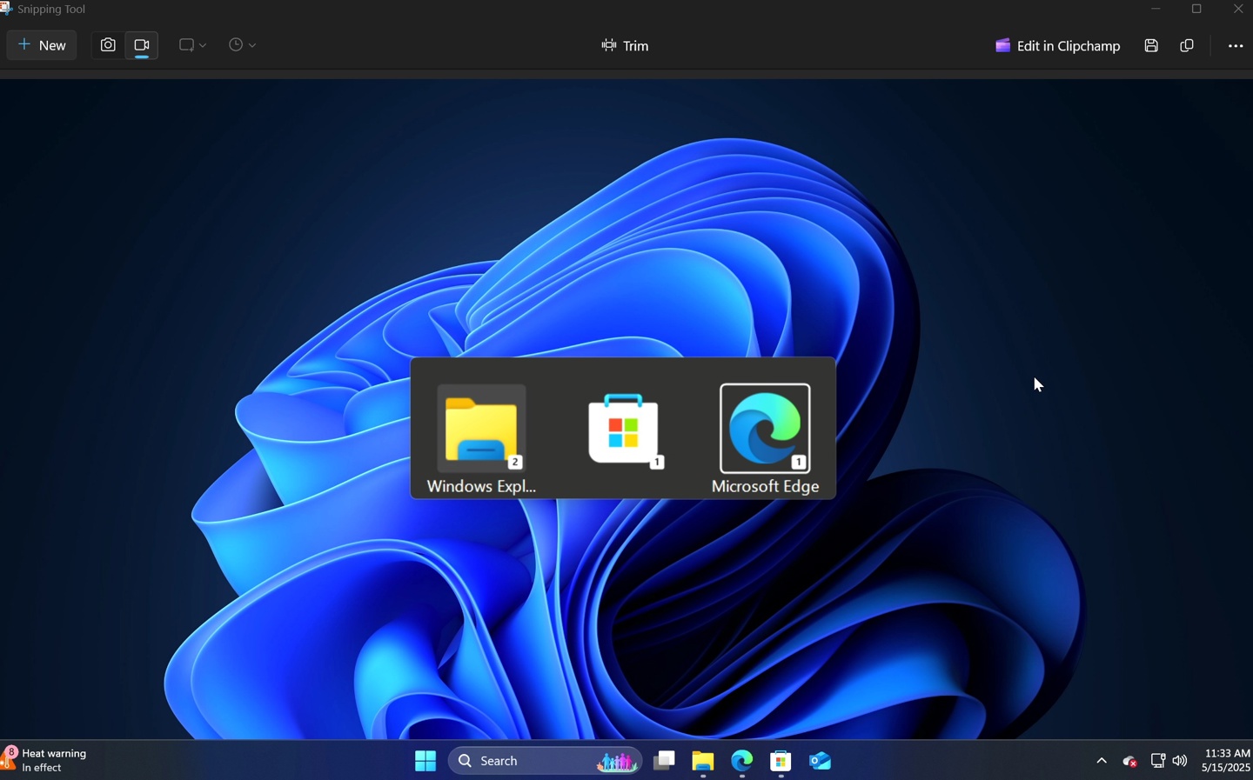This screenshot has height=780, width=1253.
Task: Copy the capture to clipboard
Action: coord(1187,45)
